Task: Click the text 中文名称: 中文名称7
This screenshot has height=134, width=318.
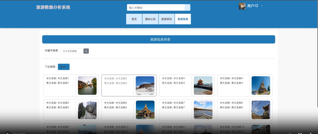Action: coord(174,103)
